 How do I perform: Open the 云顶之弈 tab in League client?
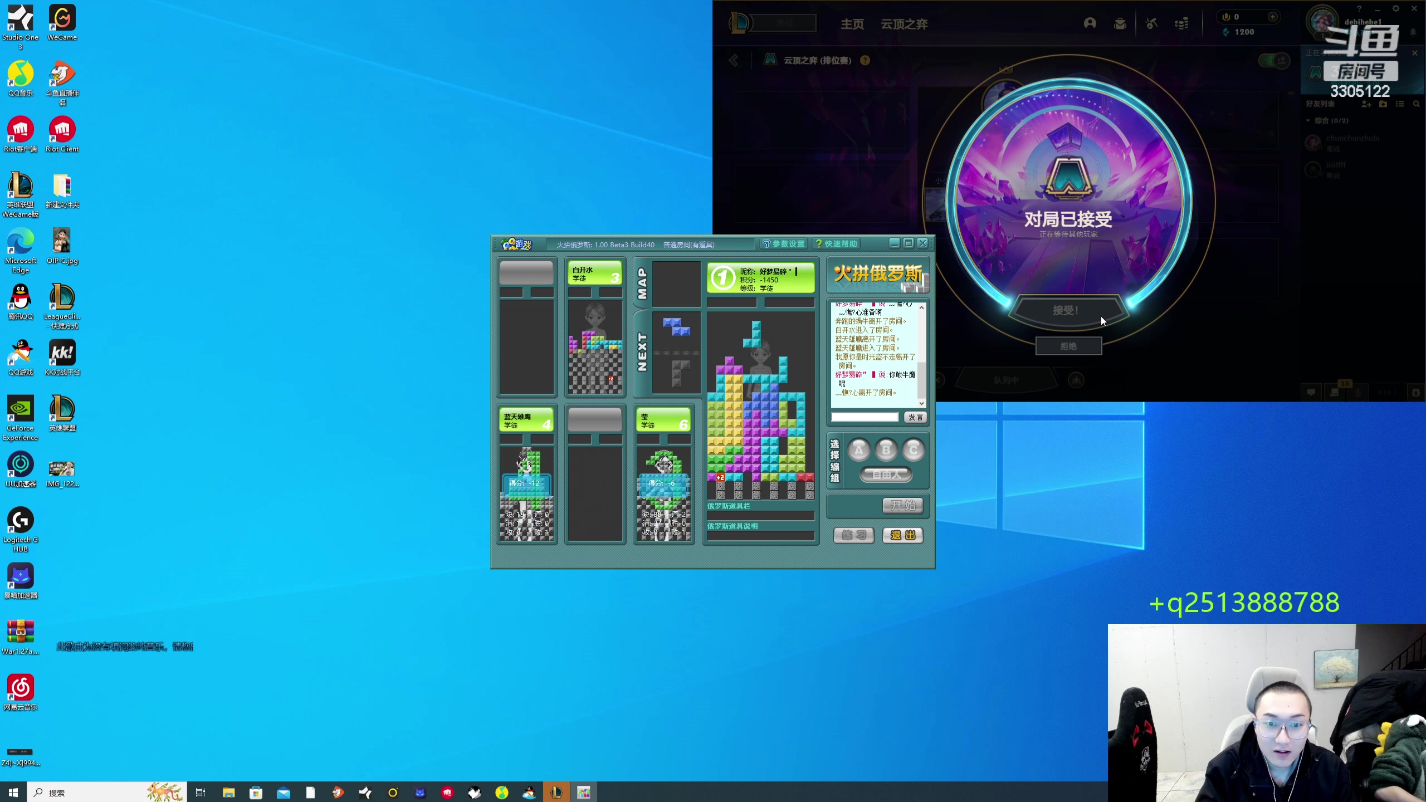point(904,24)
